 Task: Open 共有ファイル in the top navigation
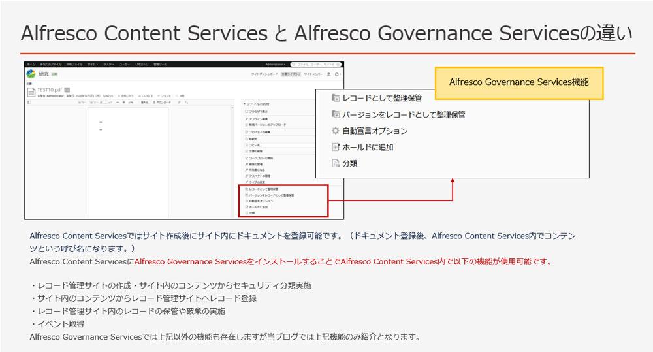[74, 65]
